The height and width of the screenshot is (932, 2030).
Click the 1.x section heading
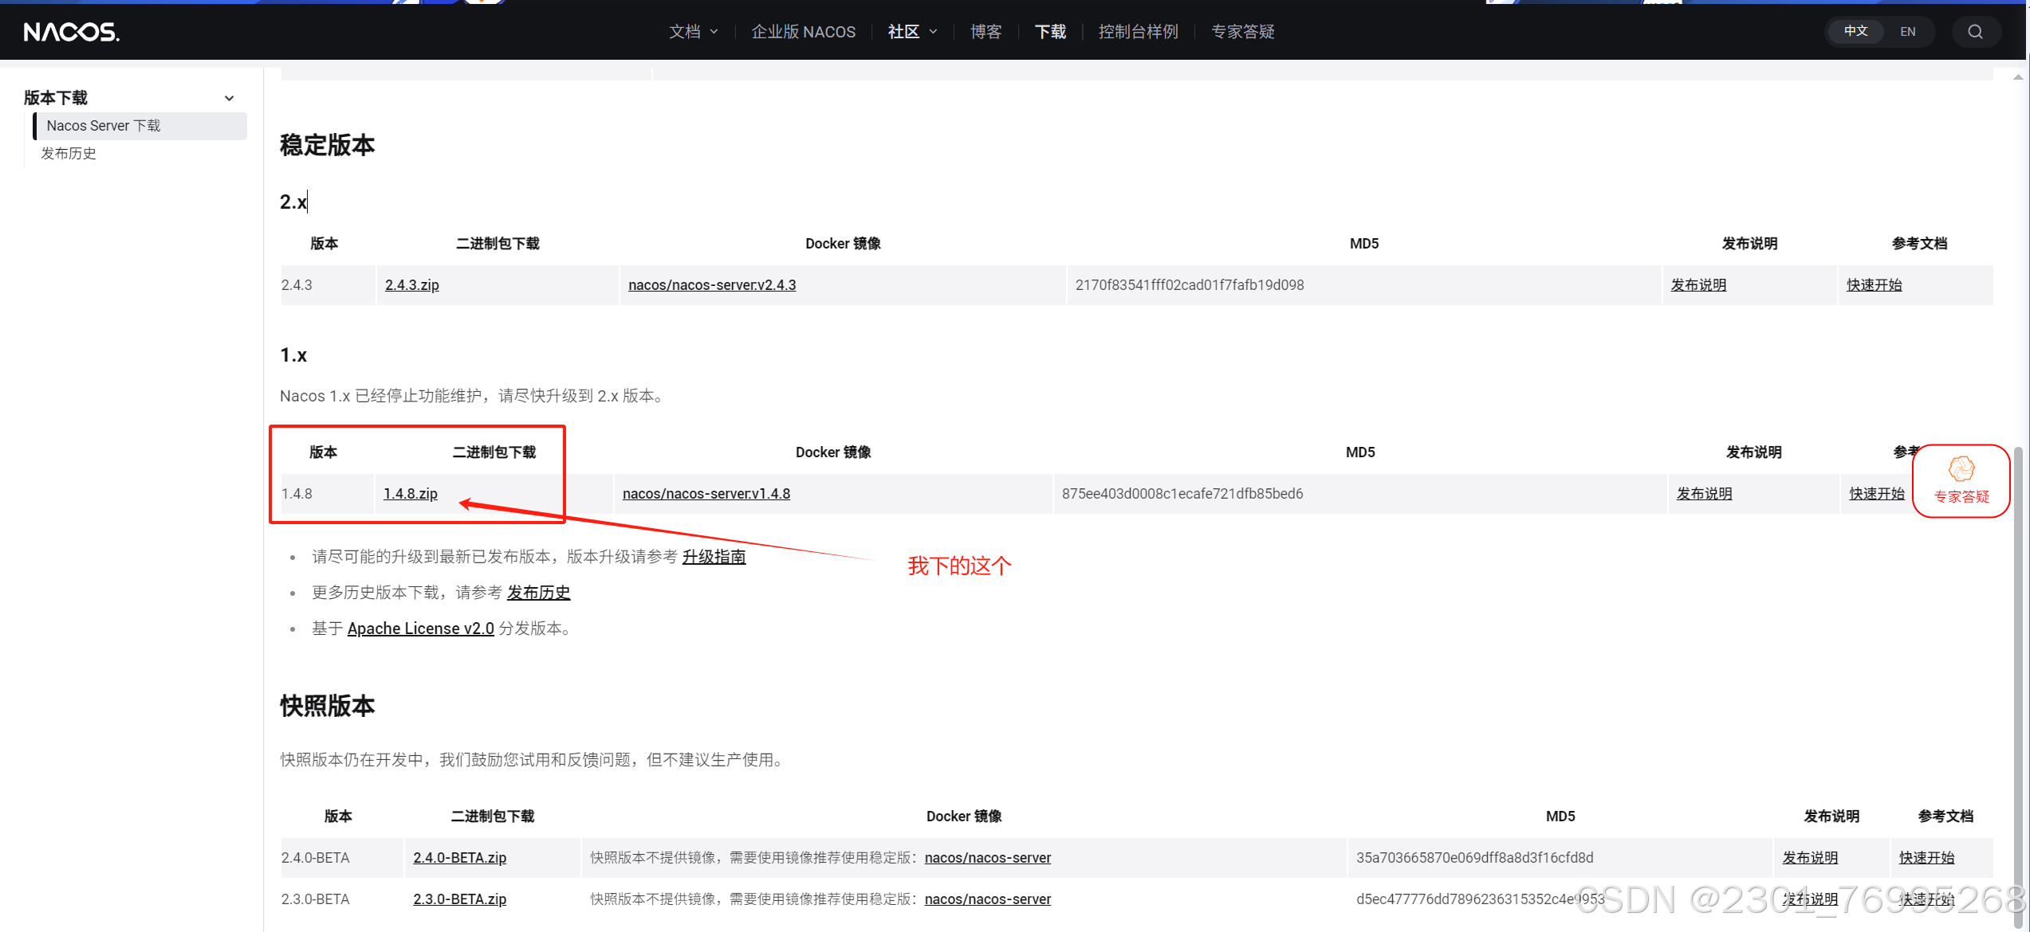tap(293, 355)
